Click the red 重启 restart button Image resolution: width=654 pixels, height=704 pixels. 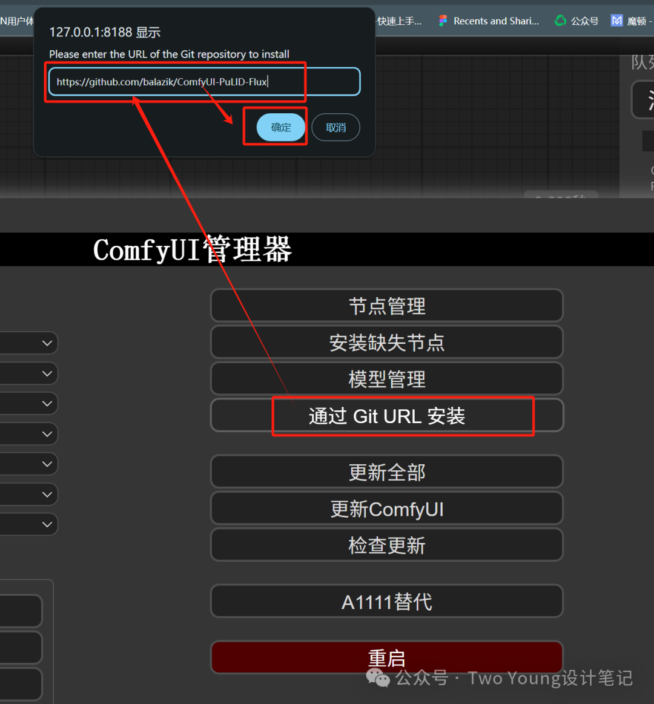tap(387, 658)
